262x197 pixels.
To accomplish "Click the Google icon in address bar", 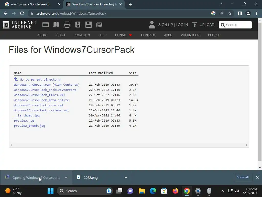I will point(213,13).
